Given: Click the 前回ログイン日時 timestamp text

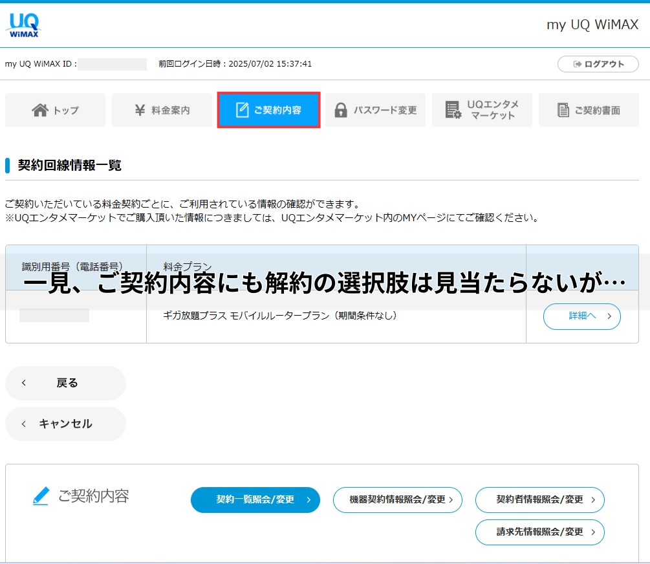Looking at the screenshot, I should point(235,64).
